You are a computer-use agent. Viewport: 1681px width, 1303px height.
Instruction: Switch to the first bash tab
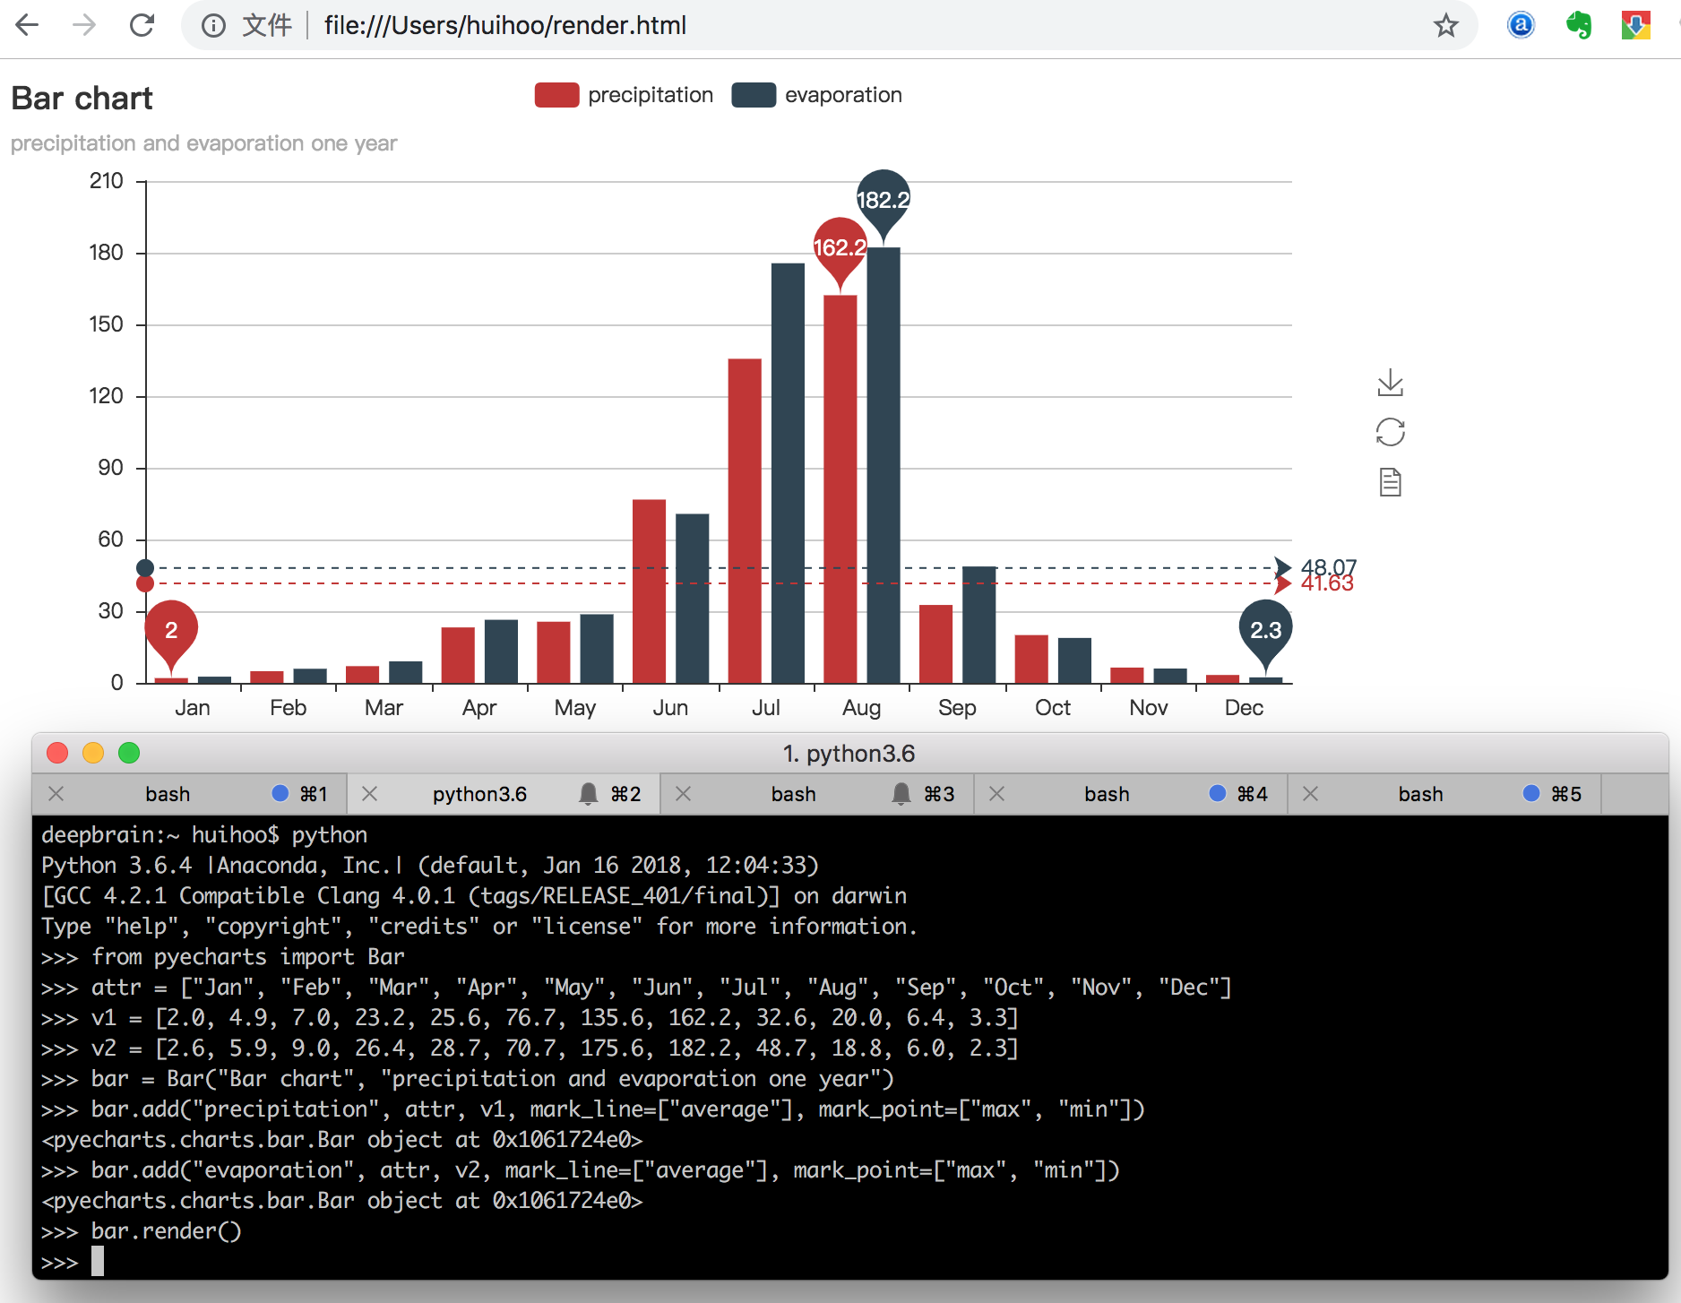click(x=168, y=794)
